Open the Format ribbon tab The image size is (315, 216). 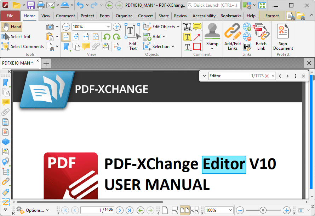click(272, 16)
